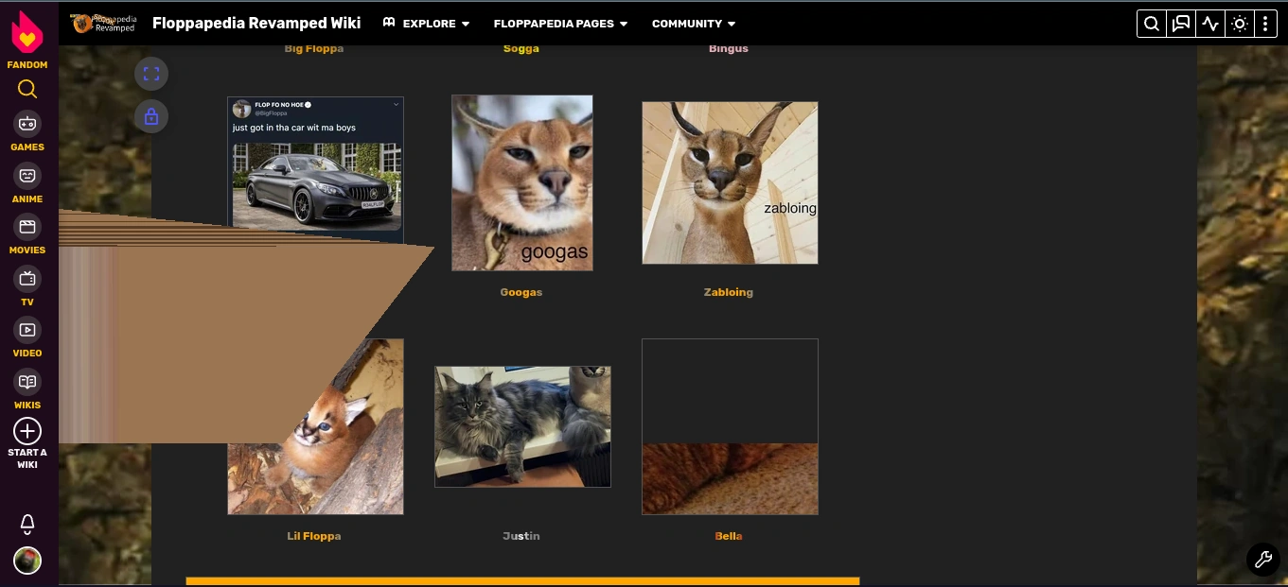Expand the Explore dropdown menu
1288x587 pixels.
click(x=426, y=24)
